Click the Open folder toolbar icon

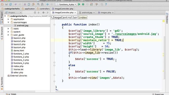[2, 4]
